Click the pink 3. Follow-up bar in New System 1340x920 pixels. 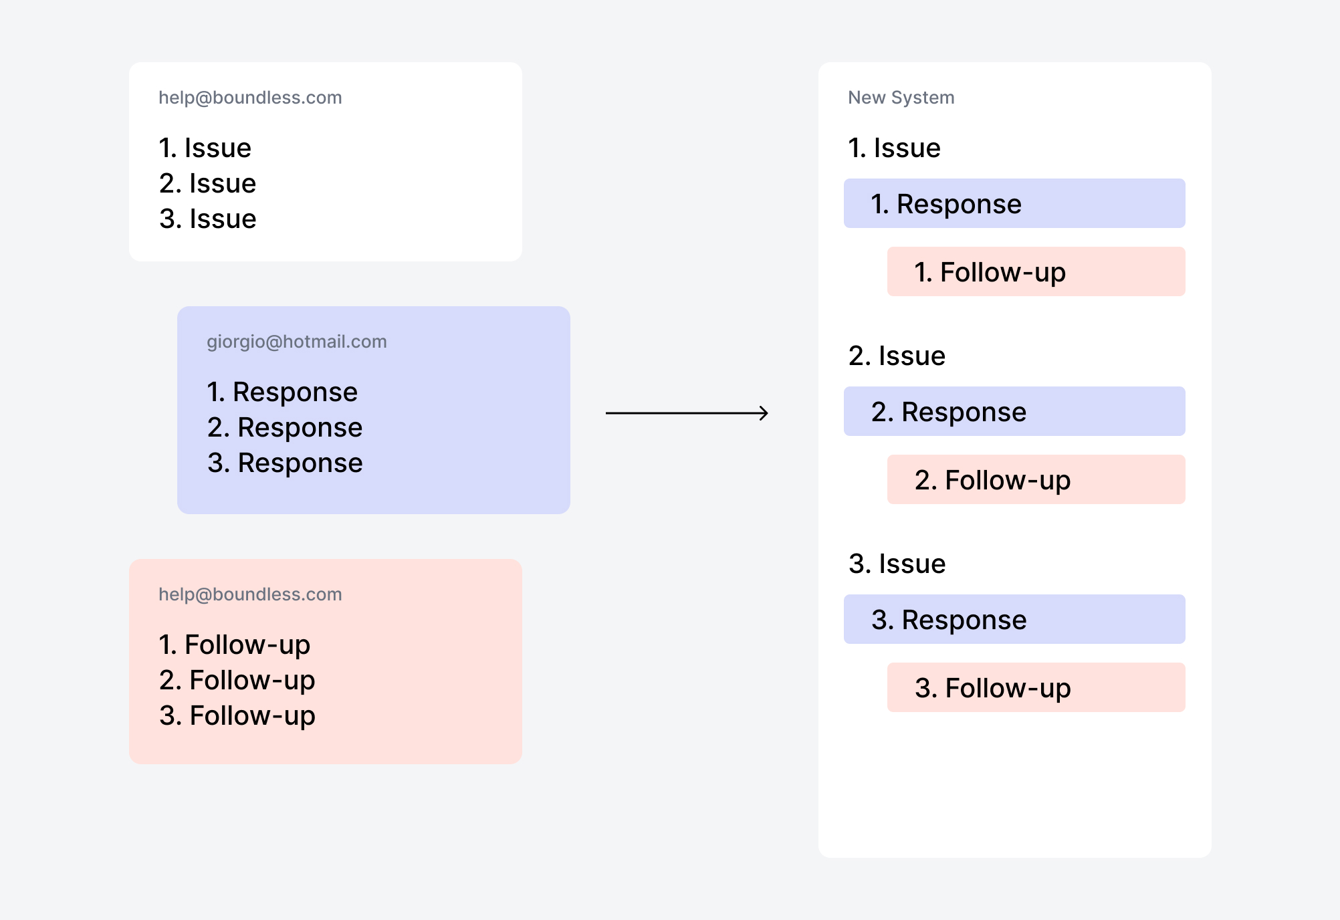click(x=1035, y=687)
